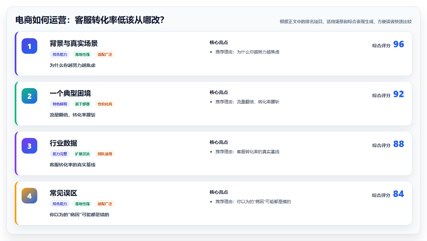Viewport: 427px width, 241px height.
Task: Click the rank 4 number badge
Action: [29, 196]
